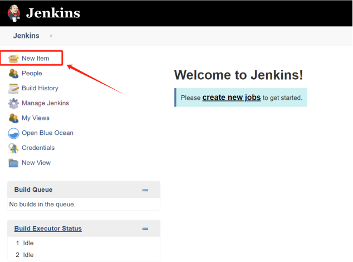Click the Jenkins title text in header
This screenshot has width=353, height=262.
pos(53,13)
